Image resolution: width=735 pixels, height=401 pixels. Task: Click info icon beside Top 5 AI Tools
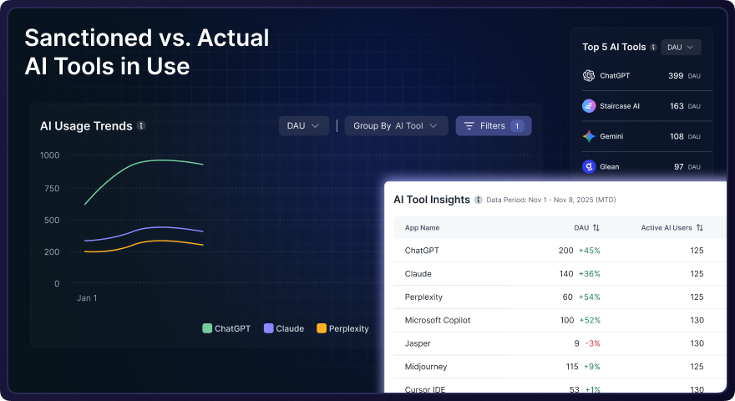653,48
